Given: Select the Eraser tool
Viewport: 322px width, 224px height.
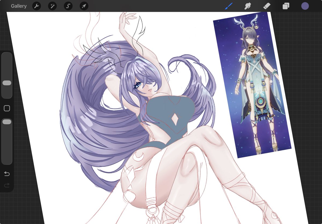Looking at the screenshot, I should [x=267, y=6].
